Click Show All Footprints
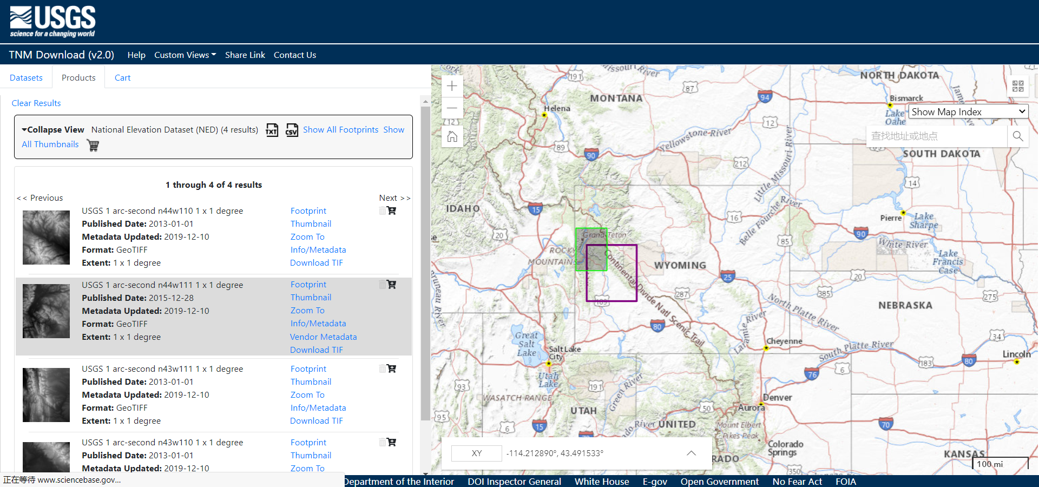The height and width of the screenshot is (487, 1039). pyautogui.click(x=340, y=130)
